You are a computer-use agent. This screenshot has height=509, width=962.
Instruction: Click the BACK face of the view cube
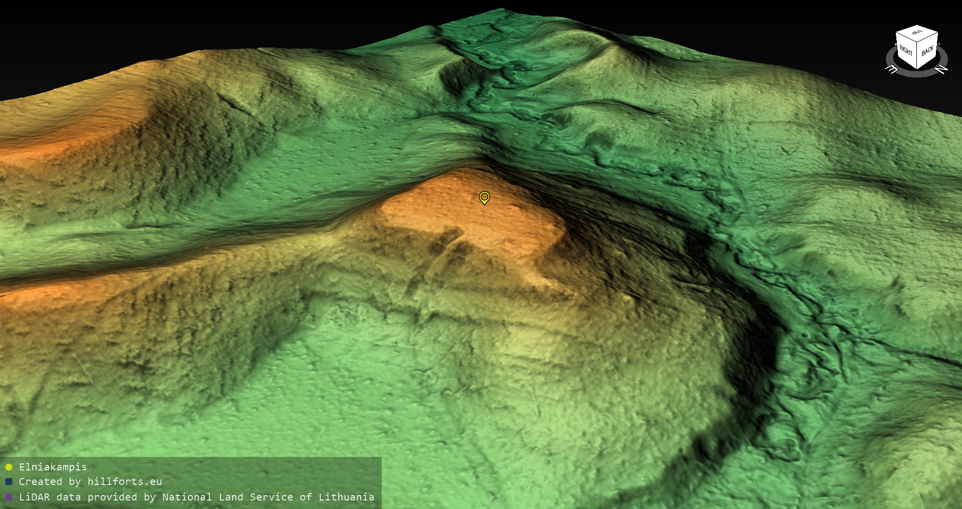click(x=927, y=51)
